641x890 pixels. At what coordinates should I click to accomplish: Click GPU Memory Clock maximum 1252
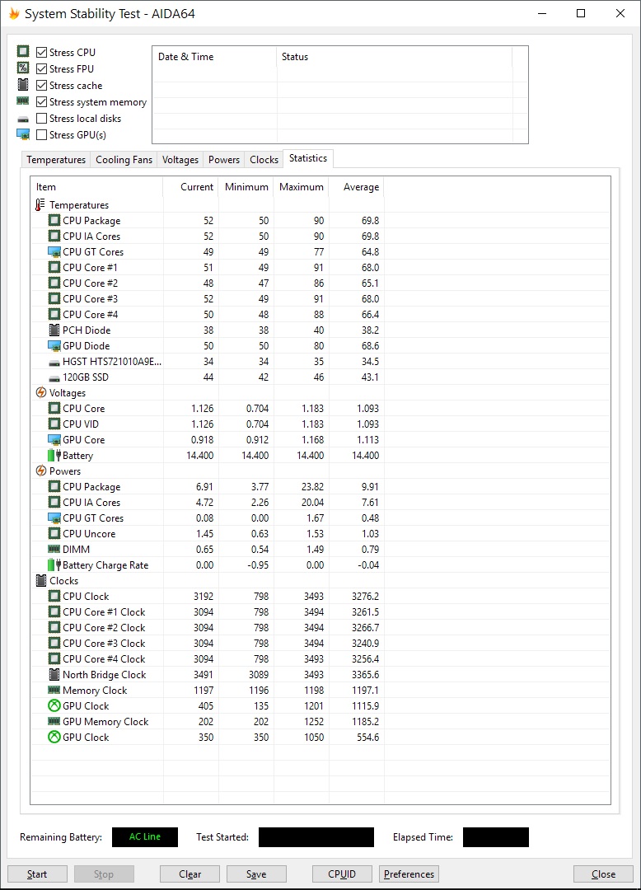[314, 721]
